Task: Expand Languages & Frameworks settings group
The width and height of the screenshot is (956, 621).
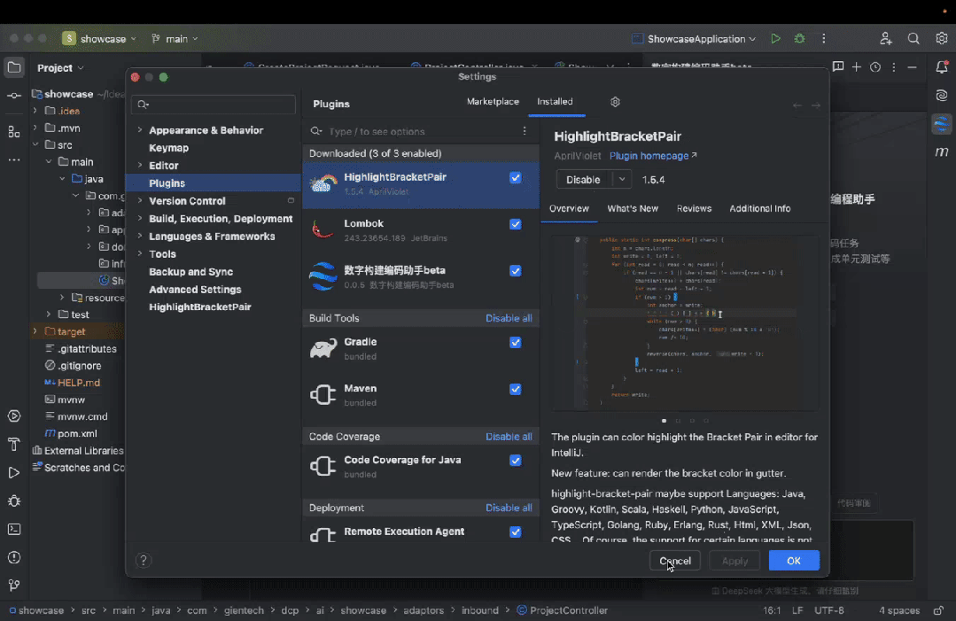Action: click(x=140, y=236)
